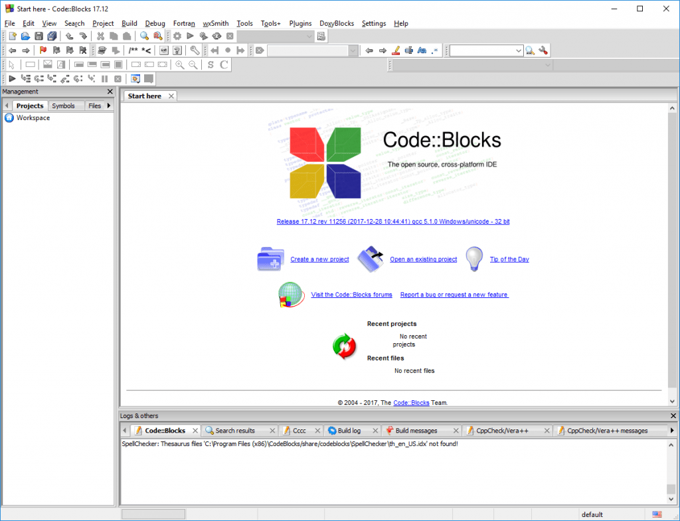Click the Build gear icon
The width and height of the screenshot is (680, 521).
pos(177,37)
